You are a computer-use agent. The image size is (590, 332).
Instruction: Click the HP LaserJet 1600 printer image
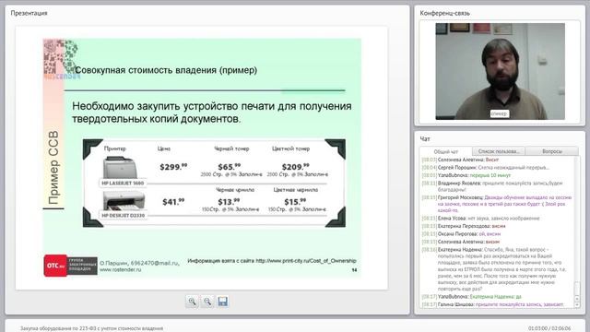tap(120, 168)
